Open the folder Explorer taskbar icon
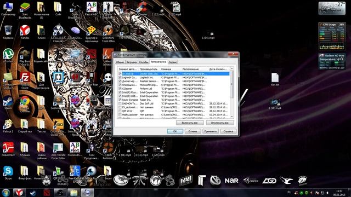 73,193
